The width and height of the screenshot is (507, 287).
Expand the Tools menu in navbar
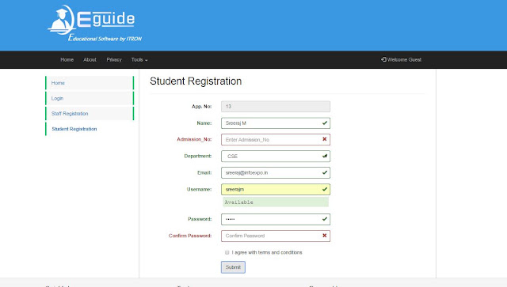(x=139, y=60)
